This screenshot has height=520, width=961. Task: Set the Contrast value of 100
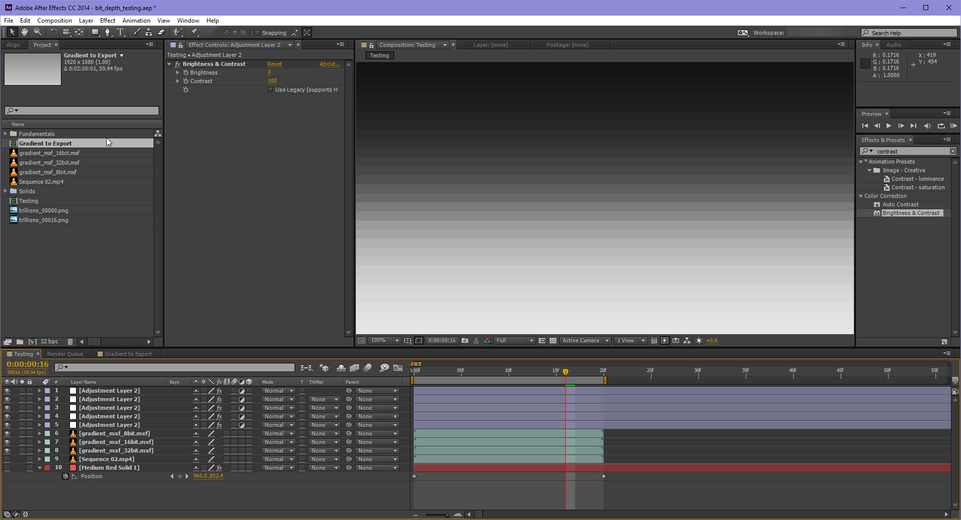pos(272,81)
